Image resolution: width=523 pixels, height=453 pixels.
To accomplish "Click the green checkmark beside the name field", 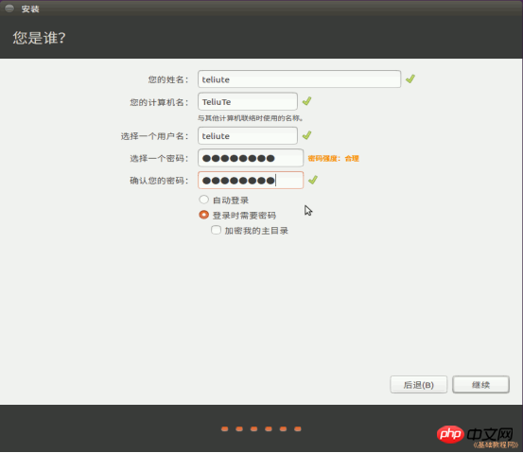I will (410, 79).
